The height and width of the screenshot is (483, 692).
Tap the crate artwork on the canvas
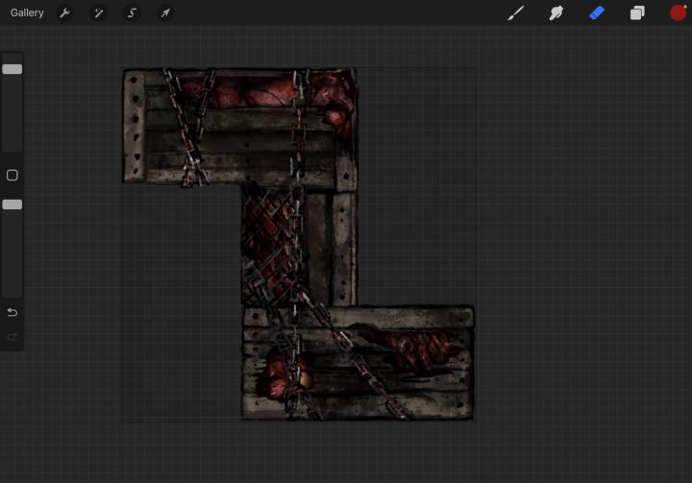(298, 244)
